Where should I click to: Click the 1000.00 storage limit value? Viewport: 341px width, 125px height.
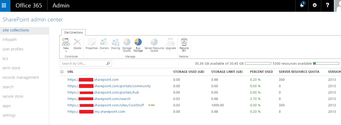217,105
